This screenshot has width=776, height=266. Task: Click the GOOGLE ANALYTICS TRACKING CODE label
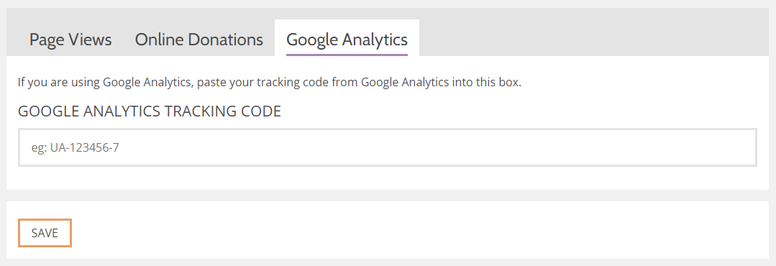tap(150, 111)
